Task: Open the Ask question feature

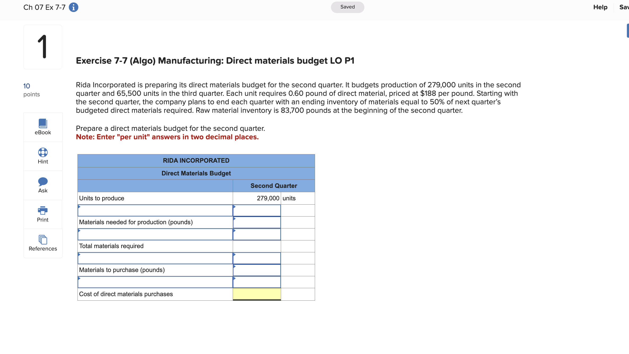Action: (x=42, y=185)
